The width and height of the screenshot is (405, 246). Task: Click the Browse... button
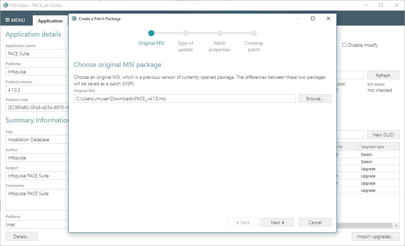tap(315, 99)
